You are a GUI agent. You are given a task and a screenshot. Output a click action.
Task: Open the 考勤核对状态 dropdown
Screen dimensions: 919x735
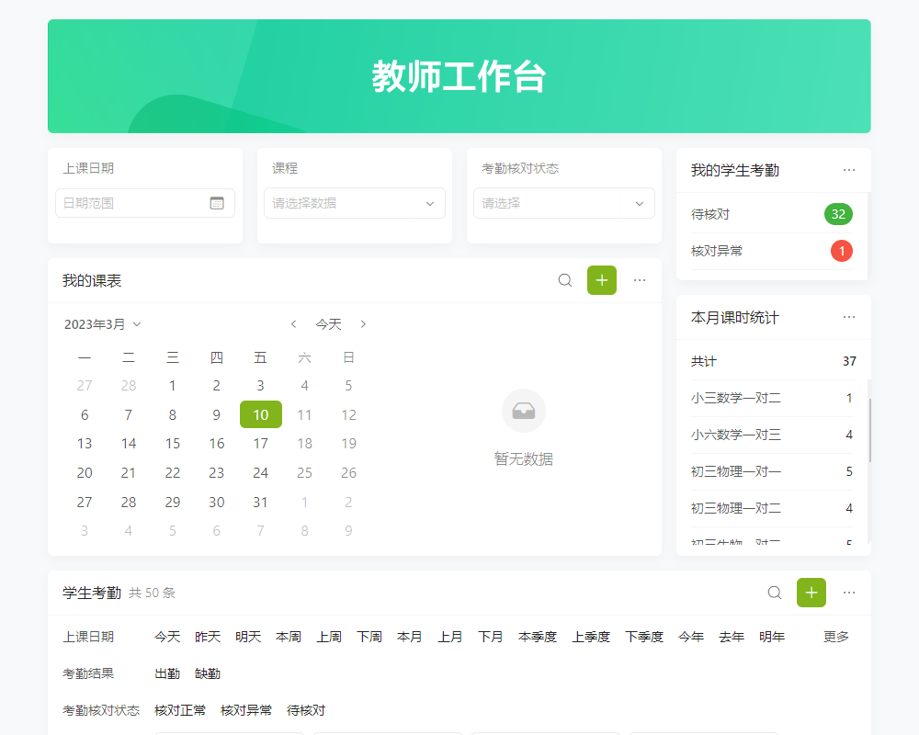tap(563, 203)
